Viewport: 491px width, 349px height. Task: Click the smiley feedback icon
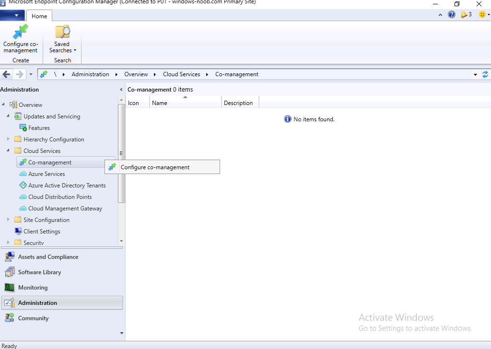tap(482, 14)
